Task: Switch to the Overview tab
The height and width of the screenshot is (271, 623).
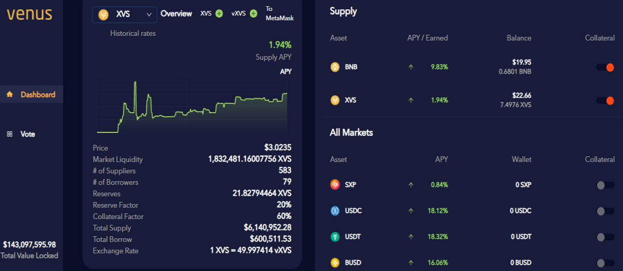Action: click(176, 13)
